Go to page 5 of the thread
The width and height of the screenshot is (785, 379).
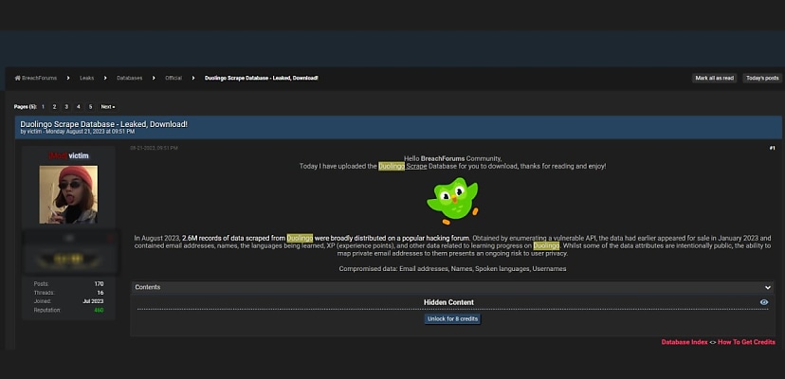[91, 107]
